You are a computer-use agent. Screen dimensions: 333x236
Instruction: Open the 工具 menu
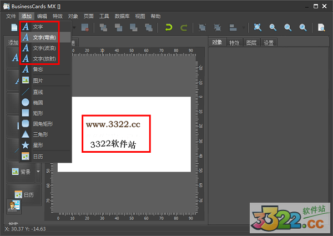point(104,16)
